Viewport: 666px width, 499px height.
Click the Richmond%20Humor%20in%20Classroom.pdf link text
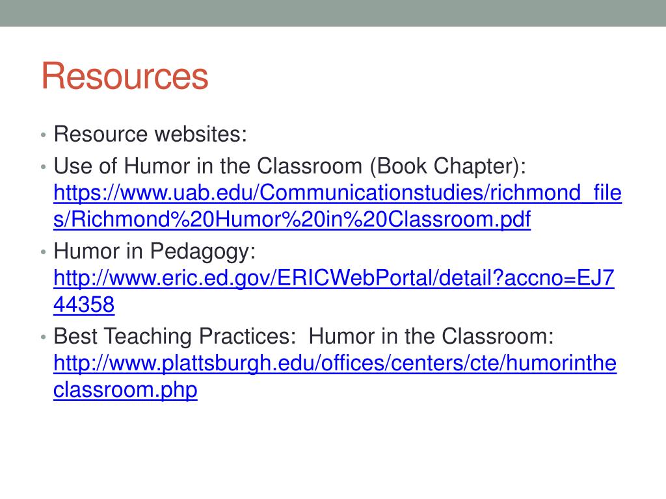pyautogui.click(x=292, y=220)
